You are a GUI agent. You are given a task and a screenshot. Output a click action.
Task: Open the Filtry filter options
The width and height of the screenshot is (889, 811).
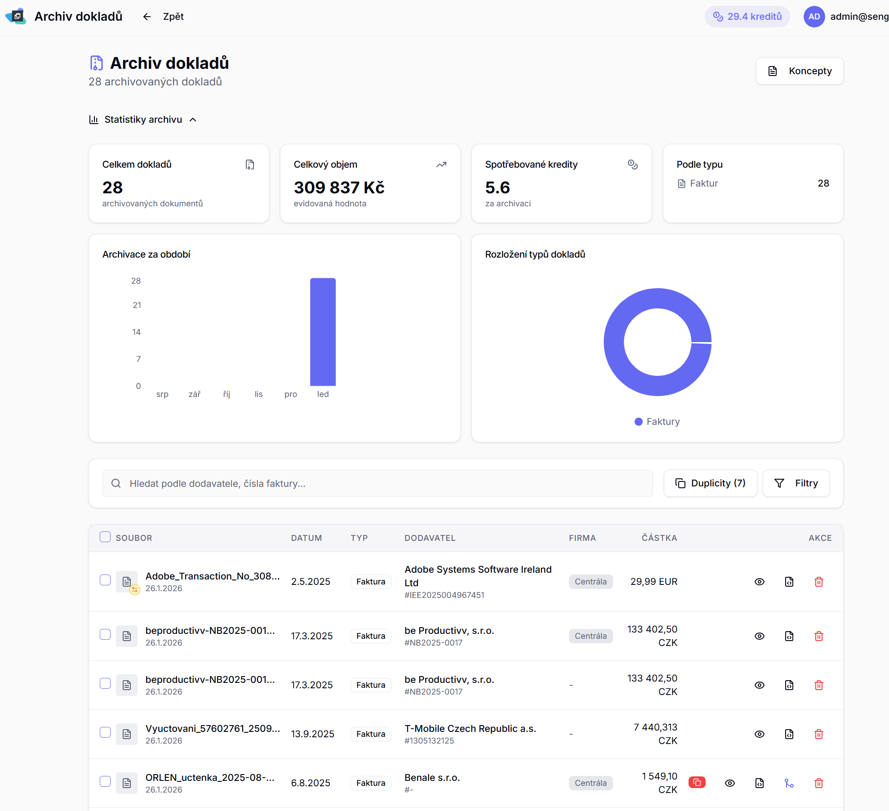click(x=796, y=483)
